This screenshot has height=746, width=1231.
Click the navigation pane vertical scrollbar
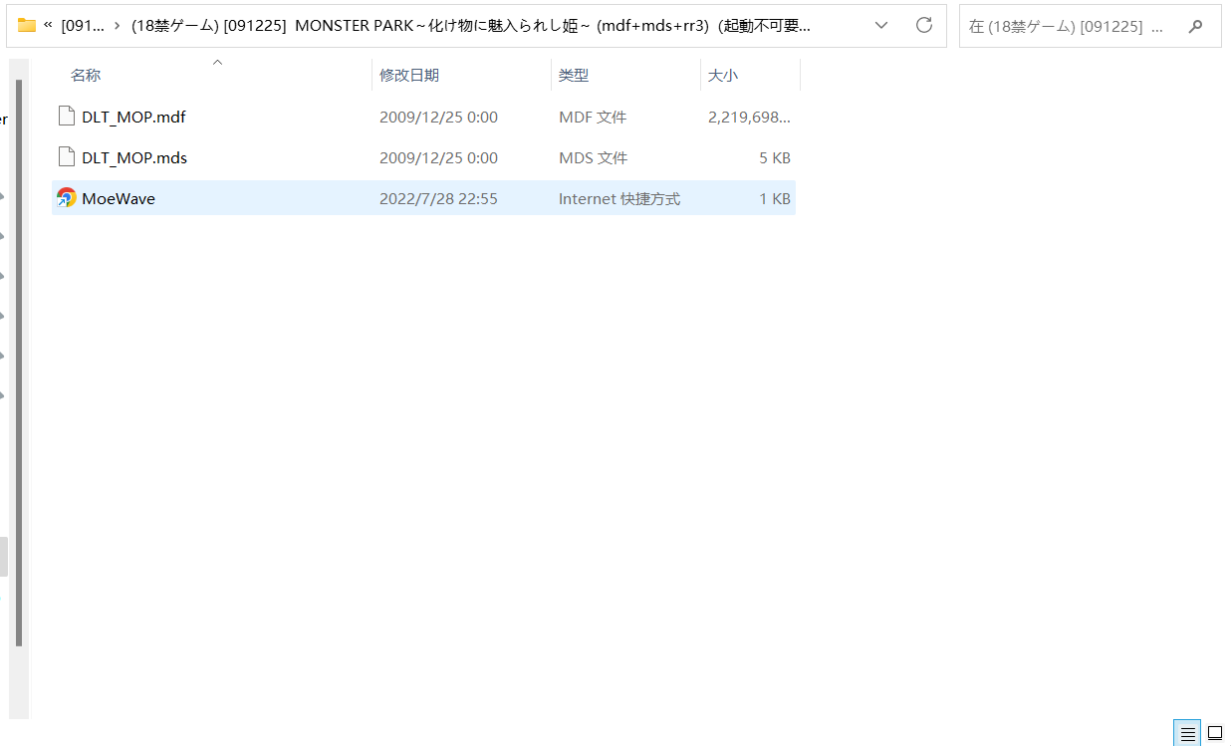click(x=18, y=359)
